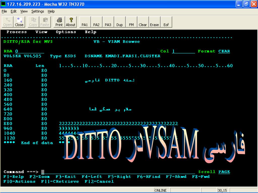Click the Dup toolbar button

[x=120, y=22]
